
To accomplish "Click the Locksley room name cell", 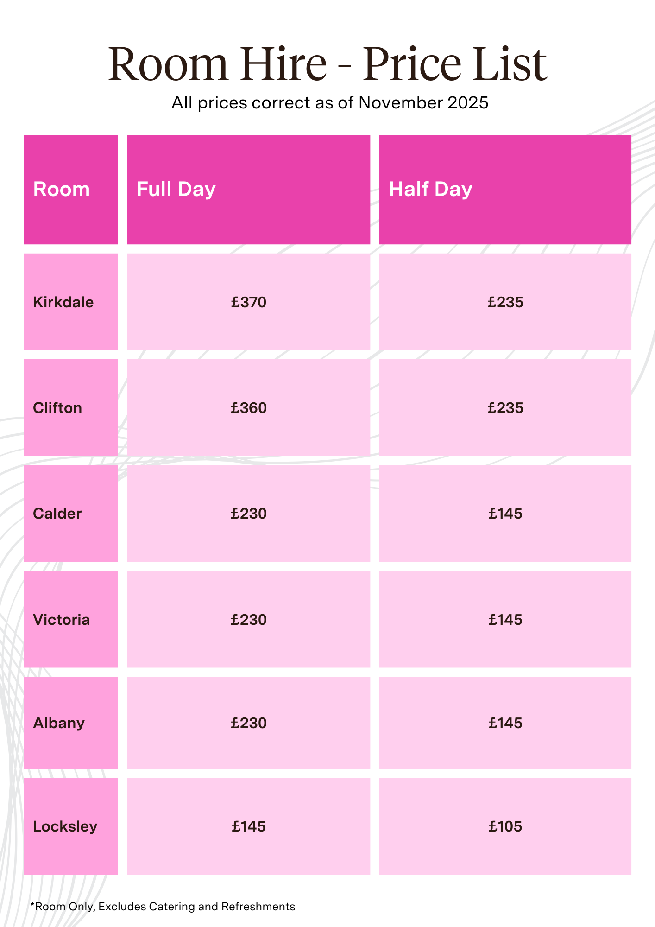I will [x=65, y=826].
